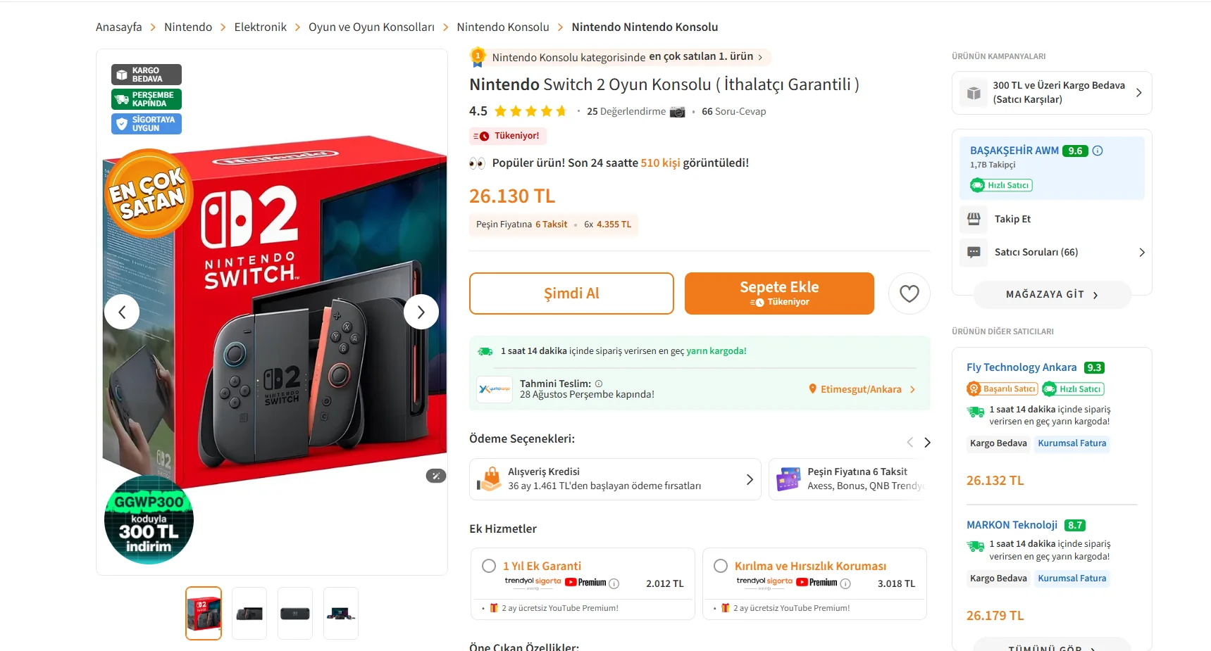Viewport: 1211px width, 651px height.
Task: Advance payment options with right chevron
Action: [x=927, y=442]
